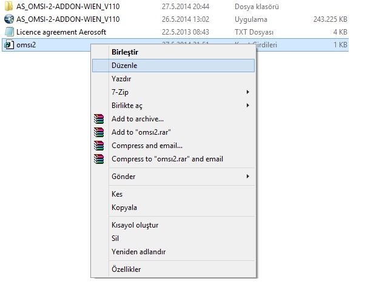Choose Yazdır from the context menu

tap(173, 79)
